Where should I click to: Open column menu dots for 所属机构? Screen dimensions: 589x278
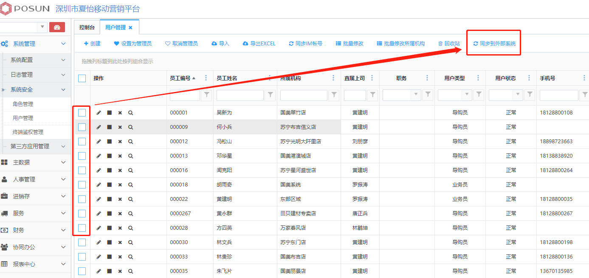[334, 78]
